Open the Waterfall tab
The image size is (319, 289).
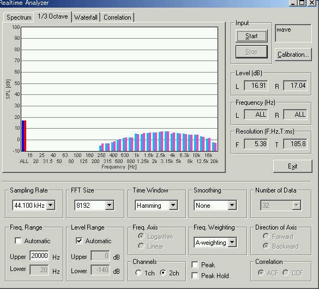[x=86, y=17]
